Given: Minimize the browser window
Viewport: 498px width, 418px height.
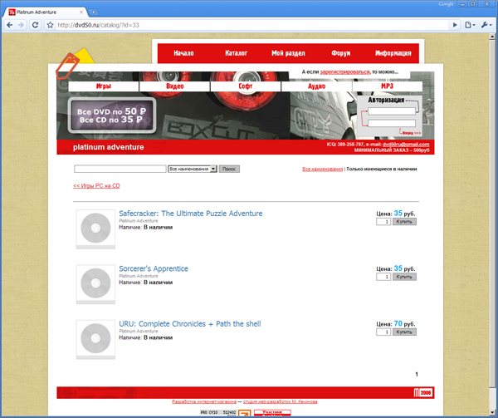Looking at the screenshot, I should (462, 4).
